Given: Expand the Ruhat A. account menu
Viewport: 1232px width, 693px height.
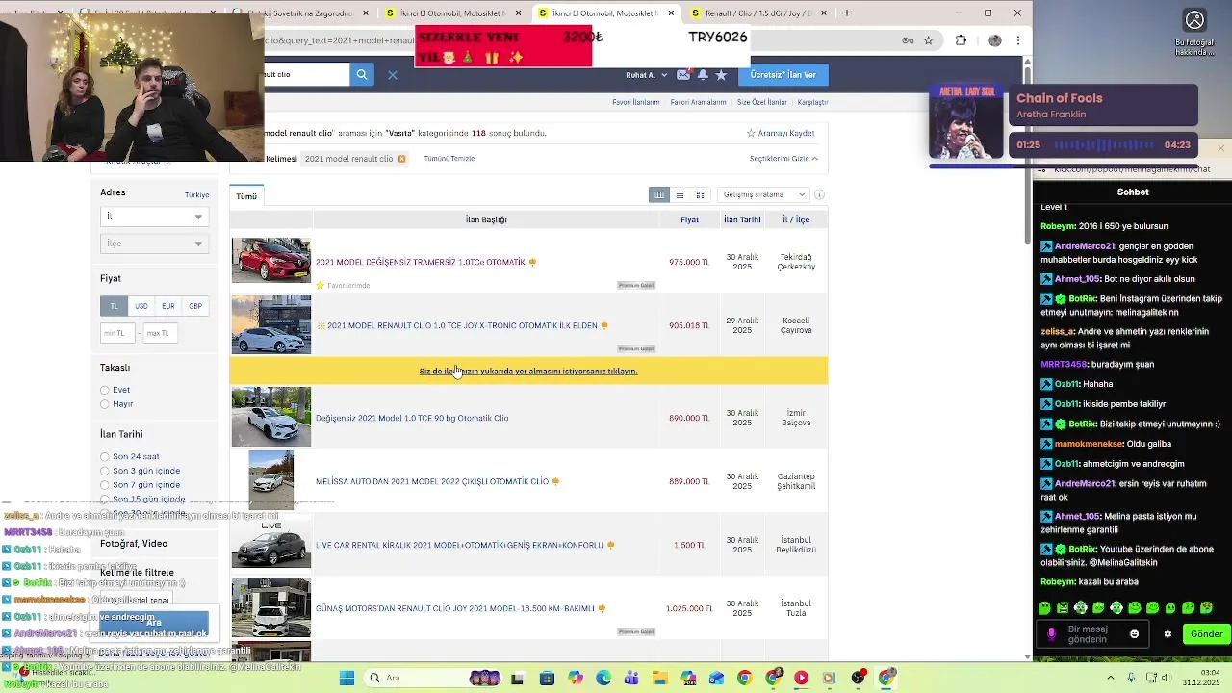Looking at the screenshot, I should point(646,75).
